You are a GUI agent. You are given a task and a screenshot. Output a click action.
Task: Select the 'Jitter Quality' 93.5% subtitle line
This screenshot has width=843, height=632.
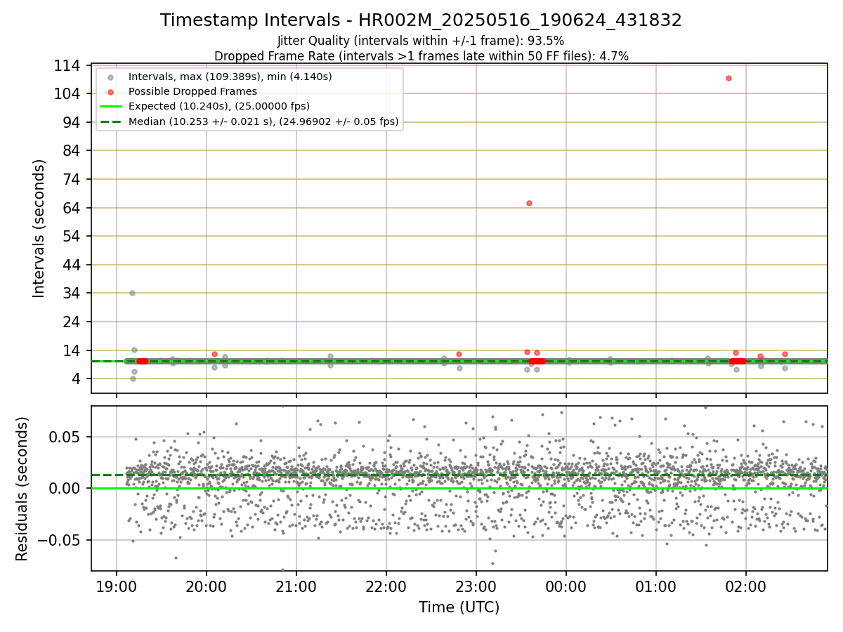pos(421,41)
